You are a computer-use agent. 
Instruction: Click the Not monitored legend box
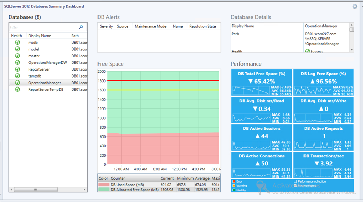tap(295, 186)
